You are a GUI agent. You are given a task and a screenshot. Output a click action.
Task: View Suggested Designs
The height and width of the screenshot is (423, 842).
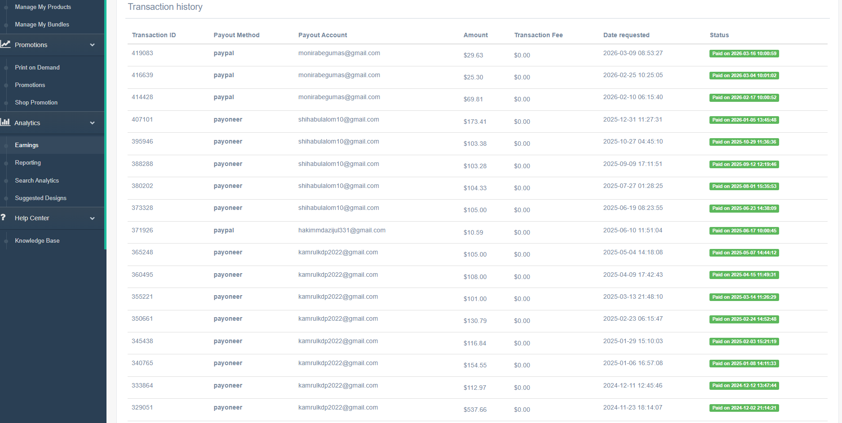pyautogui.click(x=40, y=198)
